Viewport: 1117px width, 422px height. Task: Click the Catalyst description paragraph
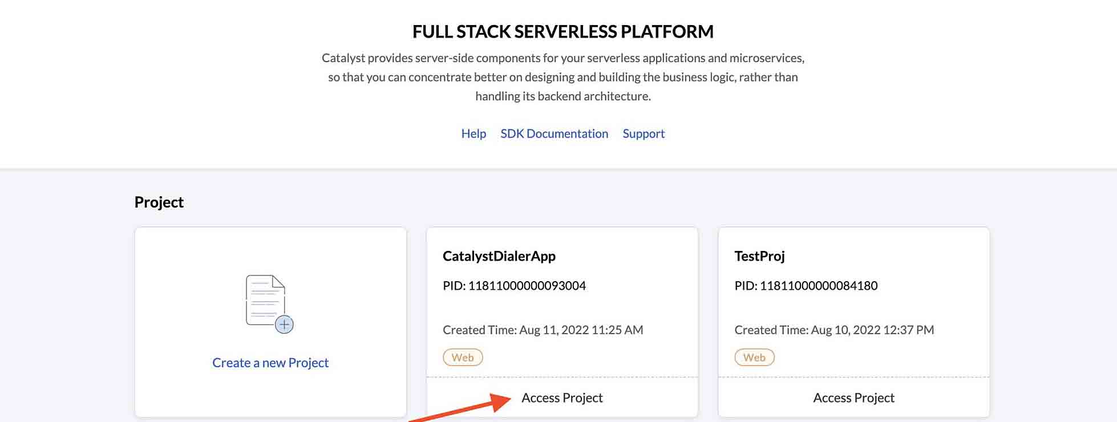(563, 77)
